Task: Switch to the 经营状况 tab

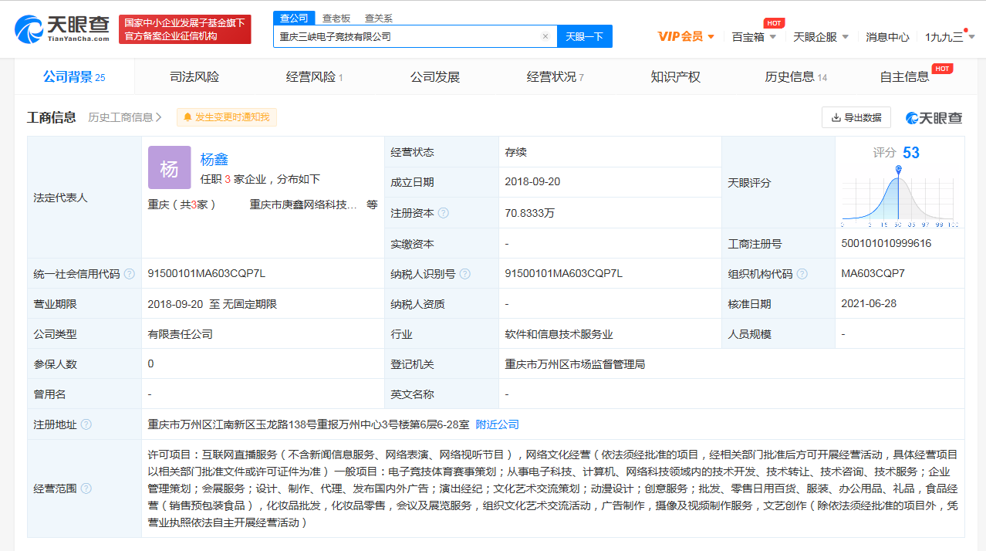Action: coord(555,76)
